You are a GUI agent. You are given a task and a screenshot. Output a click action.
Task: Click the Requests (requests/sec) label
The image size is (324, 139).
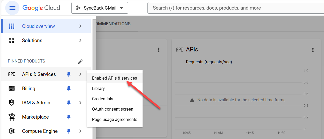point(209,62)
